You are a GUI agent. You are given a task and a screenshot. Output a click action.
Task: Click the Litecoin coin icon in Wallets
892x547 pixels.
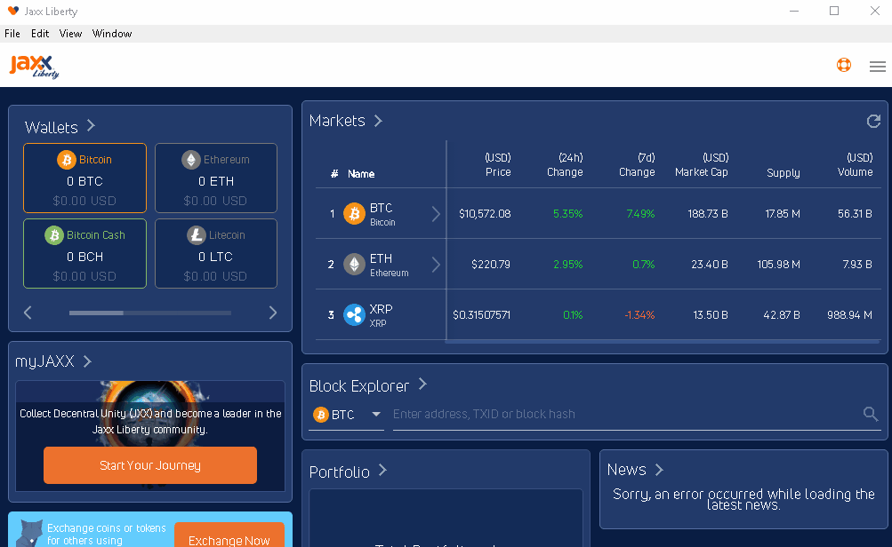[x=197, y=235]
